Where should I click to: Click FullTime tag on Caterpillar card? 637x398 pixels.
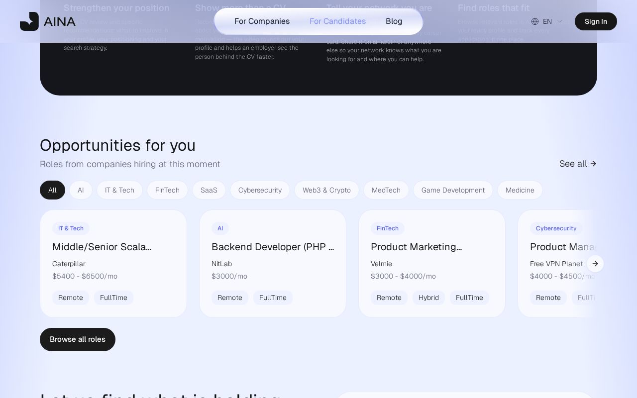pyautogui.click(x=113, y=298)
